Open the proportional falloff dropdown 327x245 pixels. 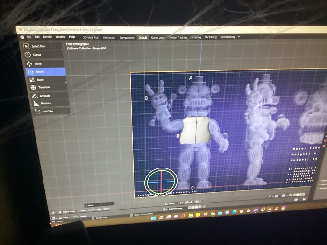tap(200, 202)
